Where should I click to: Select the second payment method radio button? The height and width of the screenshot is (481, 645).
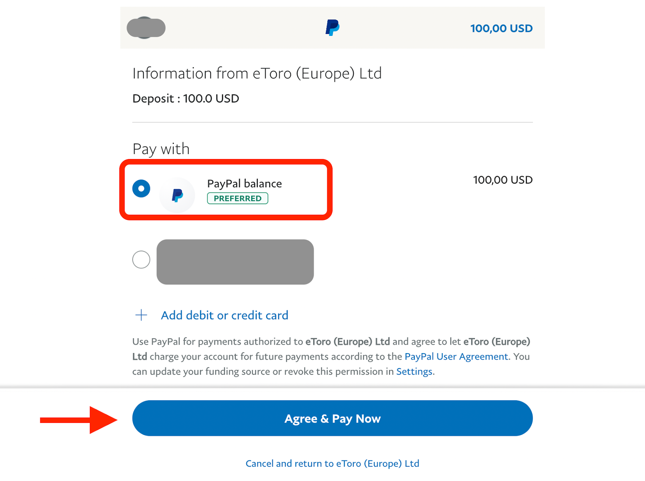[141, 259]
